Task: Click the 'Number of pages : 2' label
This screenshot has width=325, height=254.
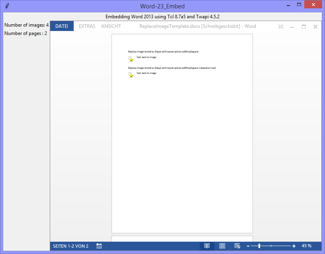Action: (x=26, y=33)
